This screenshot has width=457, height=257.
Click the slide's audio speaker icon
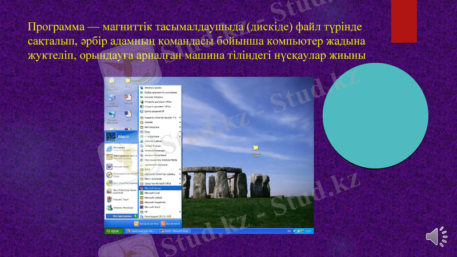[436, 236]
